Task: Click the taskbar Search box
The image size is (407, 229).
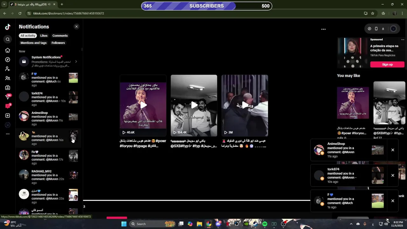Action: click(x=153, y=224)
